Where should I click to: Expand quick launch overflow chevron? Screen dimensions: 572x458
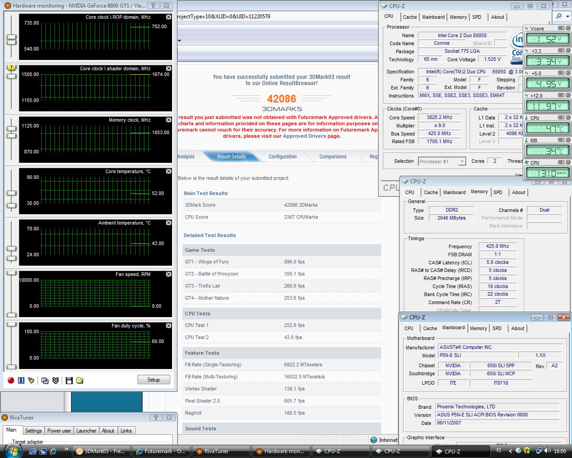67,449
